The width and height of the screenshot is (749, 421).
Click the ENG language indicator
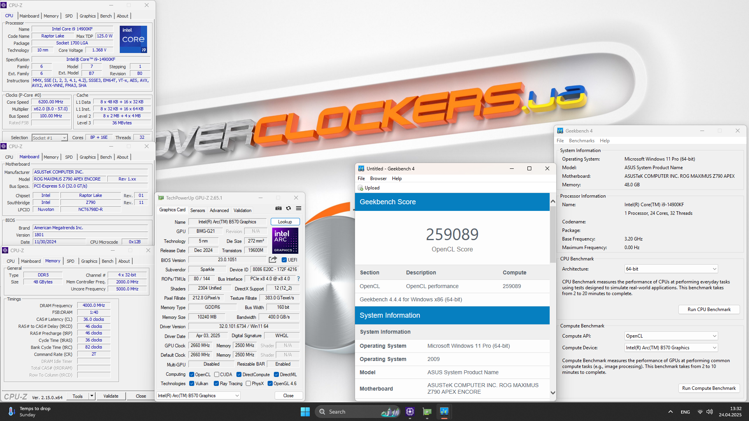point(685,412)
